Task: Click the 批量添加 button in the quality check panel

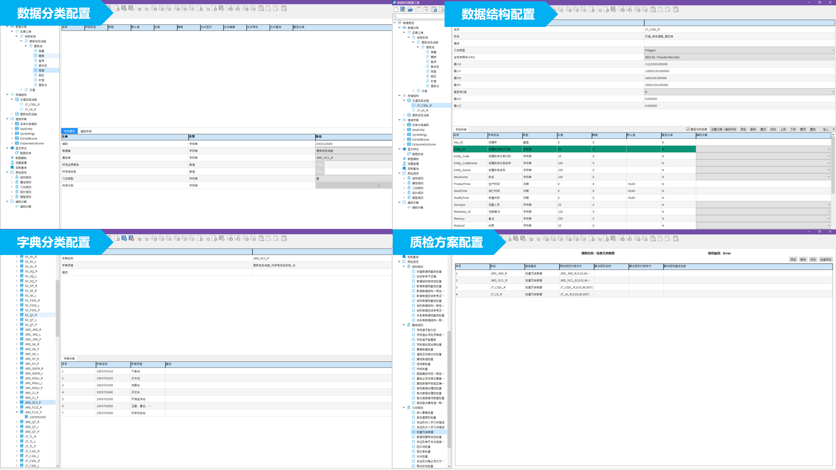Action: [825, 259]
